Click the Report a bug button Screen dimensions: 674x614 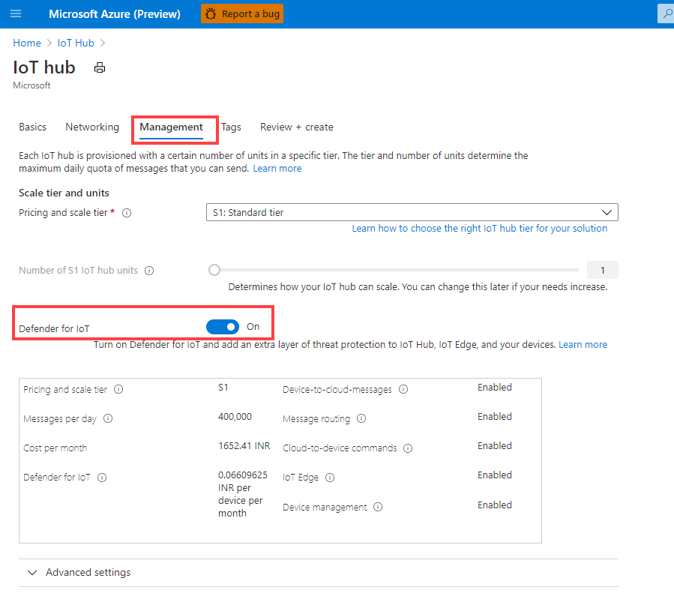click(241, 13)
